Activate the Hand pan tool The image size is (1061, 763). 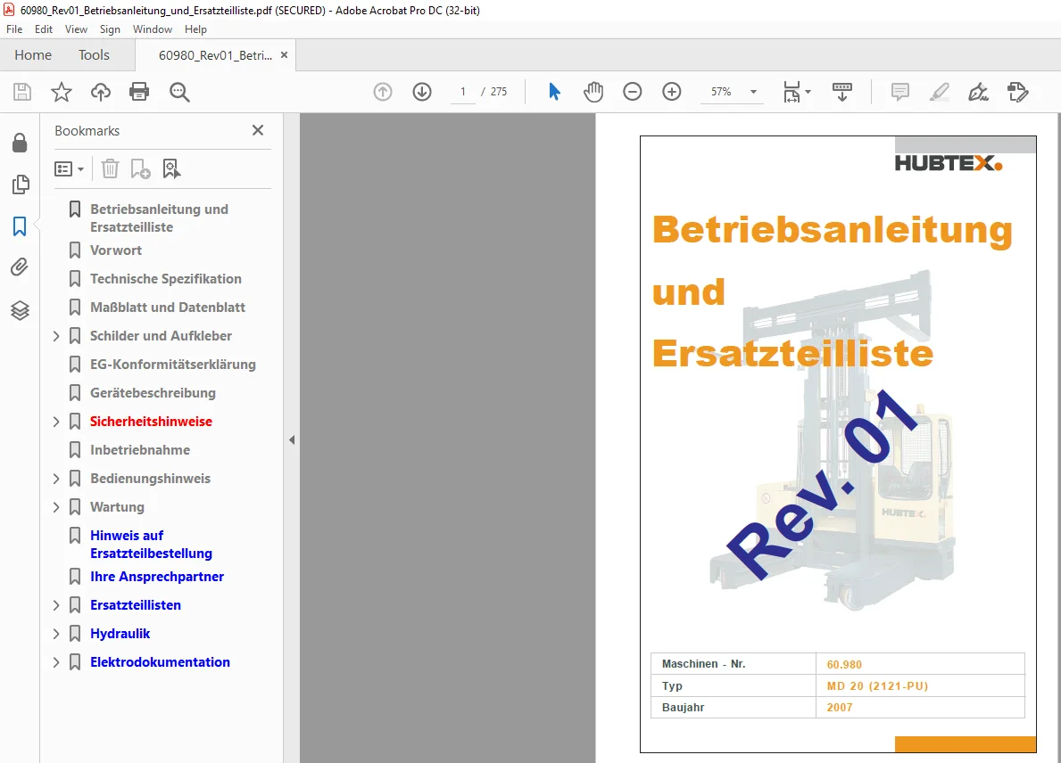coord(593,92)
